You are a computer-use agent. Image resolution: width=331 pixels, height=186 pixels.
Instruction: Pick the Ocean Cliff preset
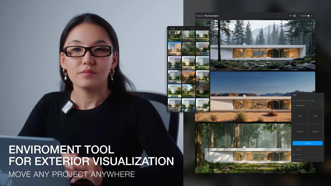pos(202,49)
